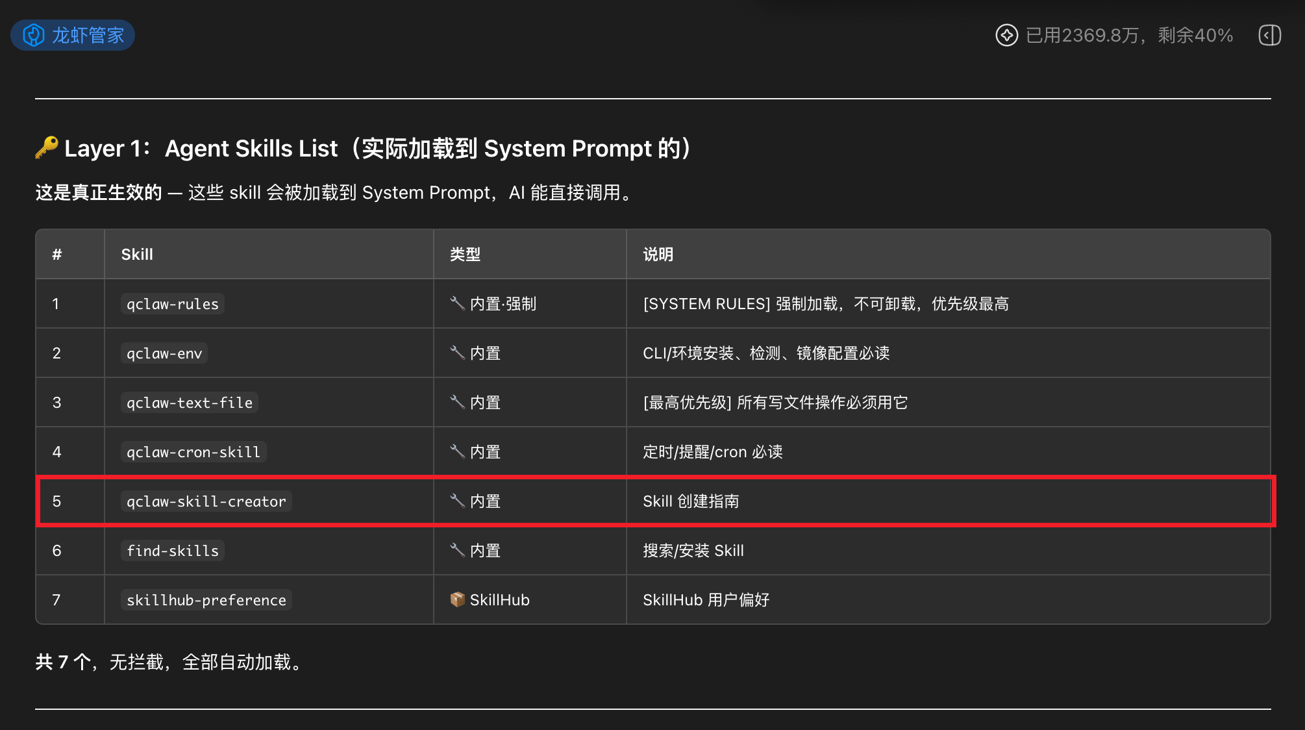1305x730 pixels.
Task: Click the skillhub-preference code tag
Action: (x=206, y=600)
